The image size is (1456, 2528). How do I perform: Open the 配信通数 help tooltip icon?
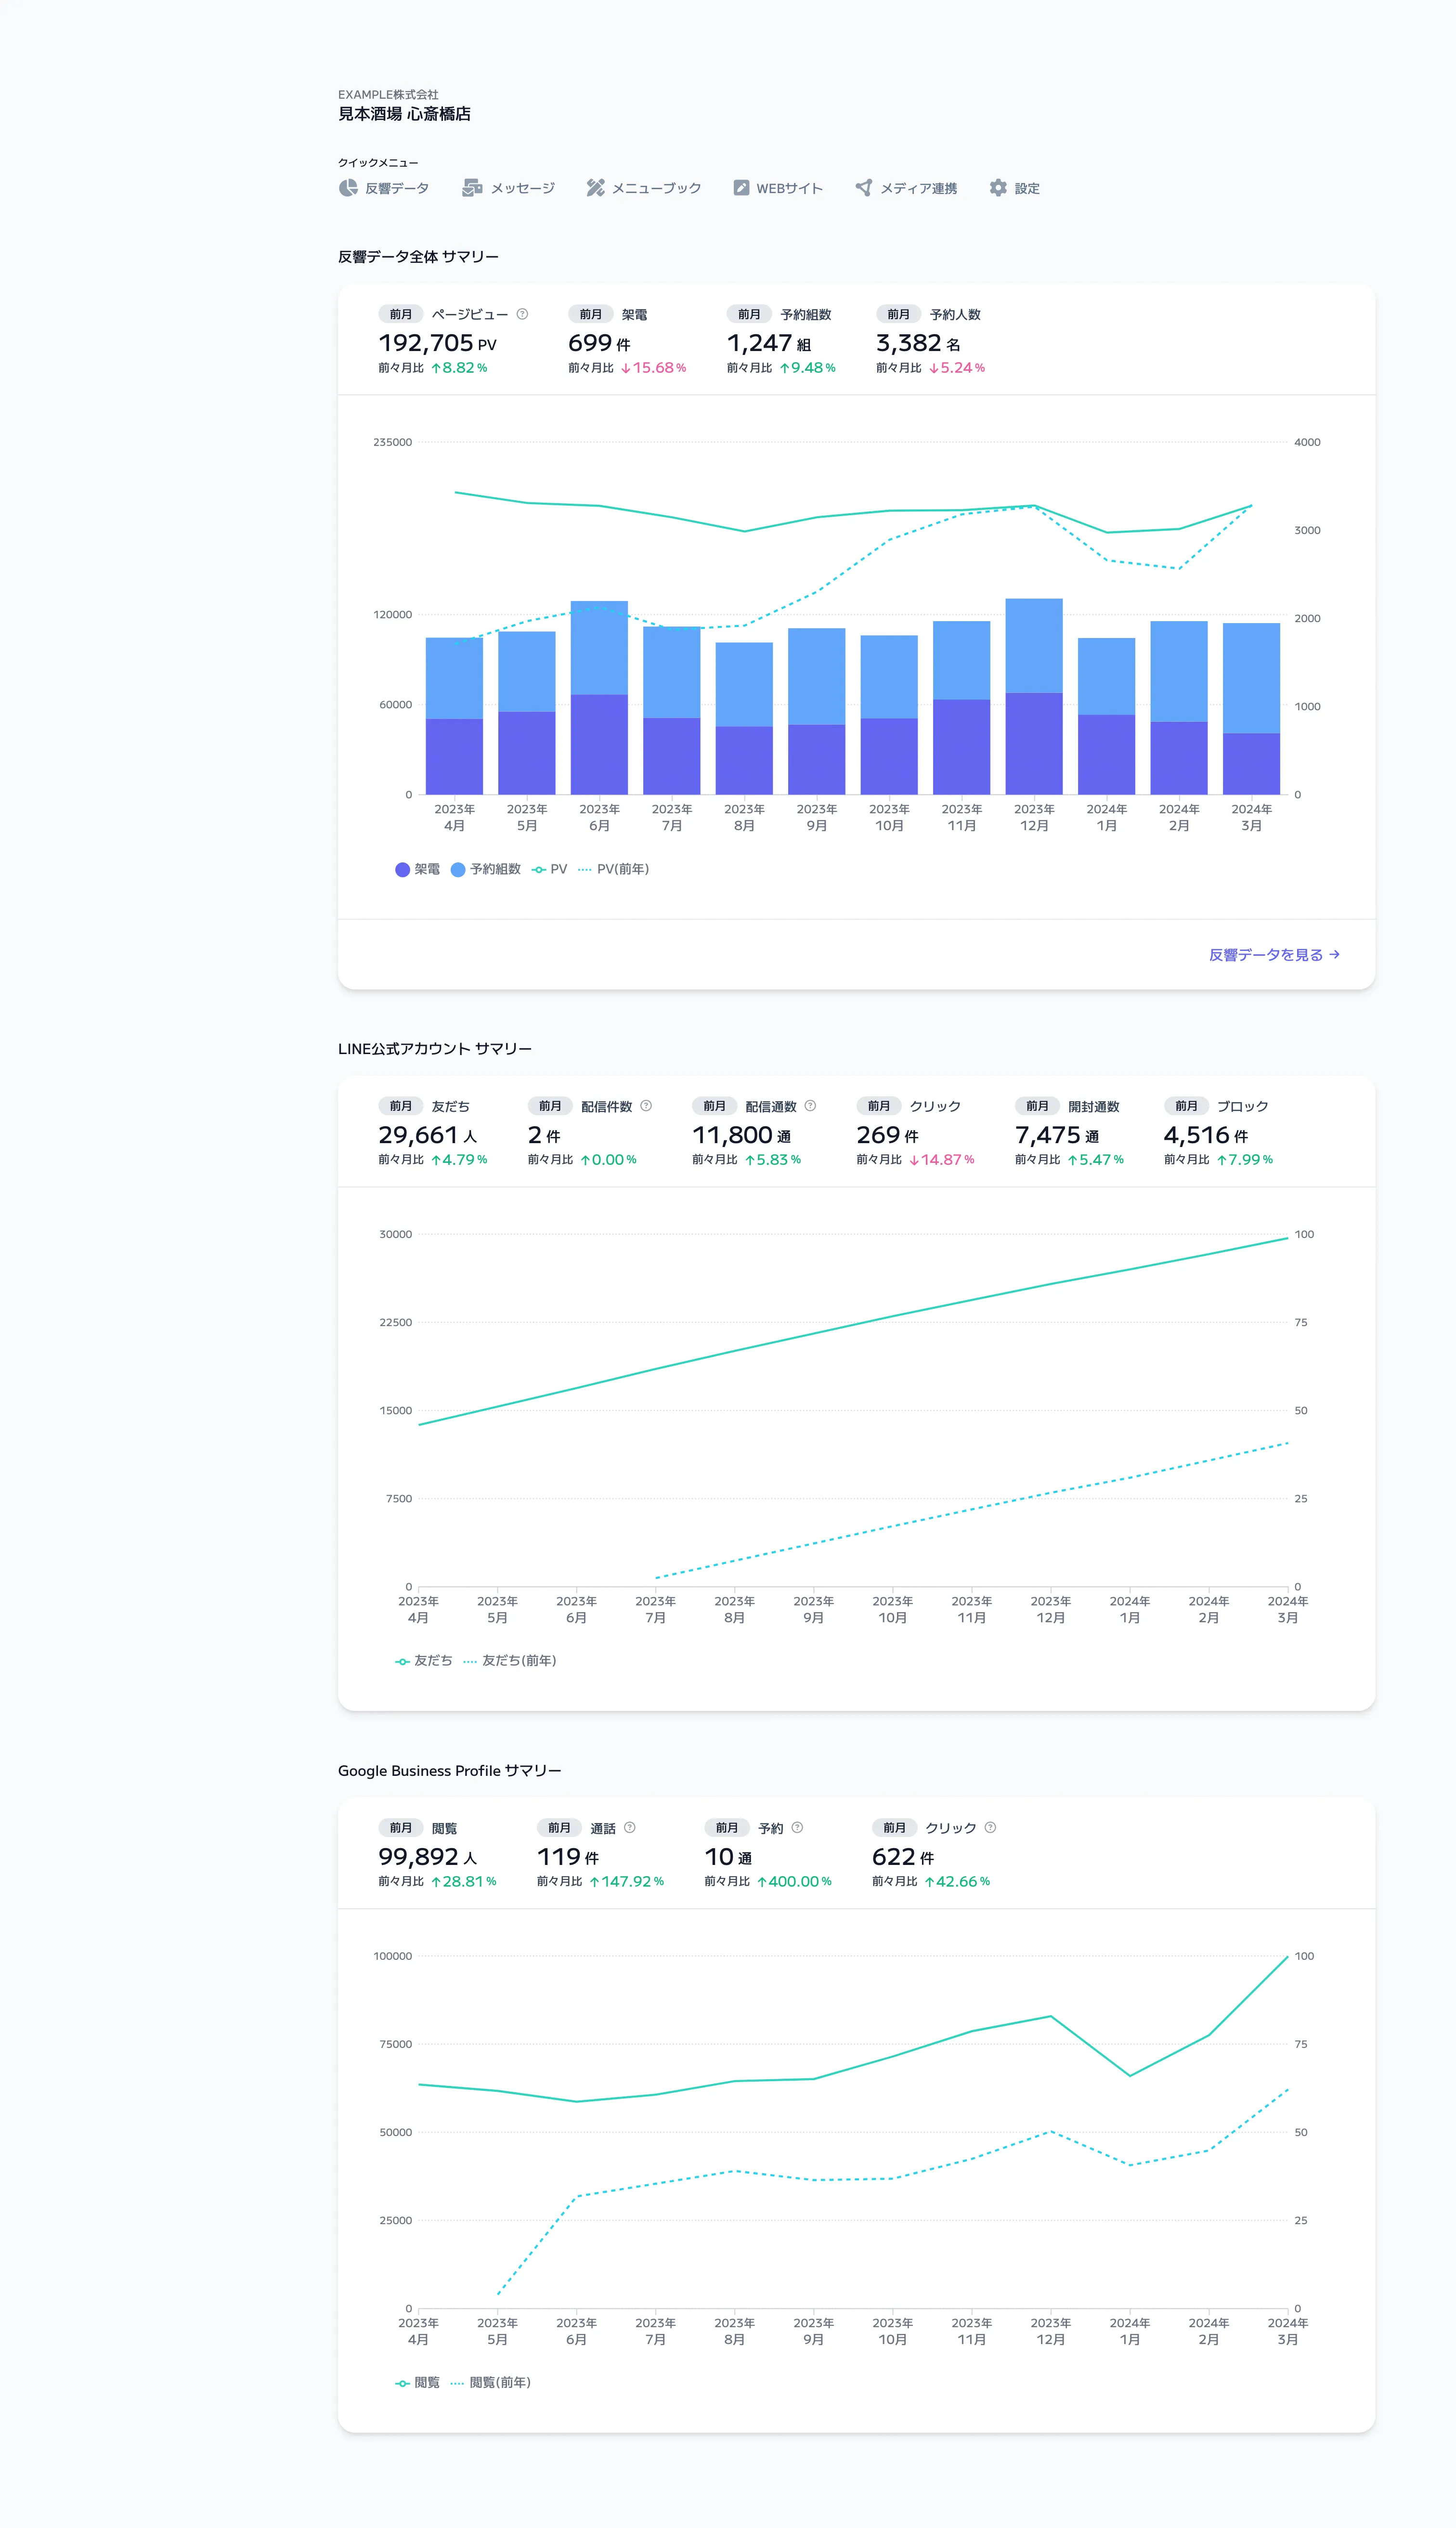pyautogui.click(x=809, y=1105)
